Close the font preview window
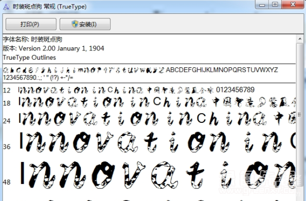Image resolution: width=306 pixels, height=201 pixels. coord(293,4)
